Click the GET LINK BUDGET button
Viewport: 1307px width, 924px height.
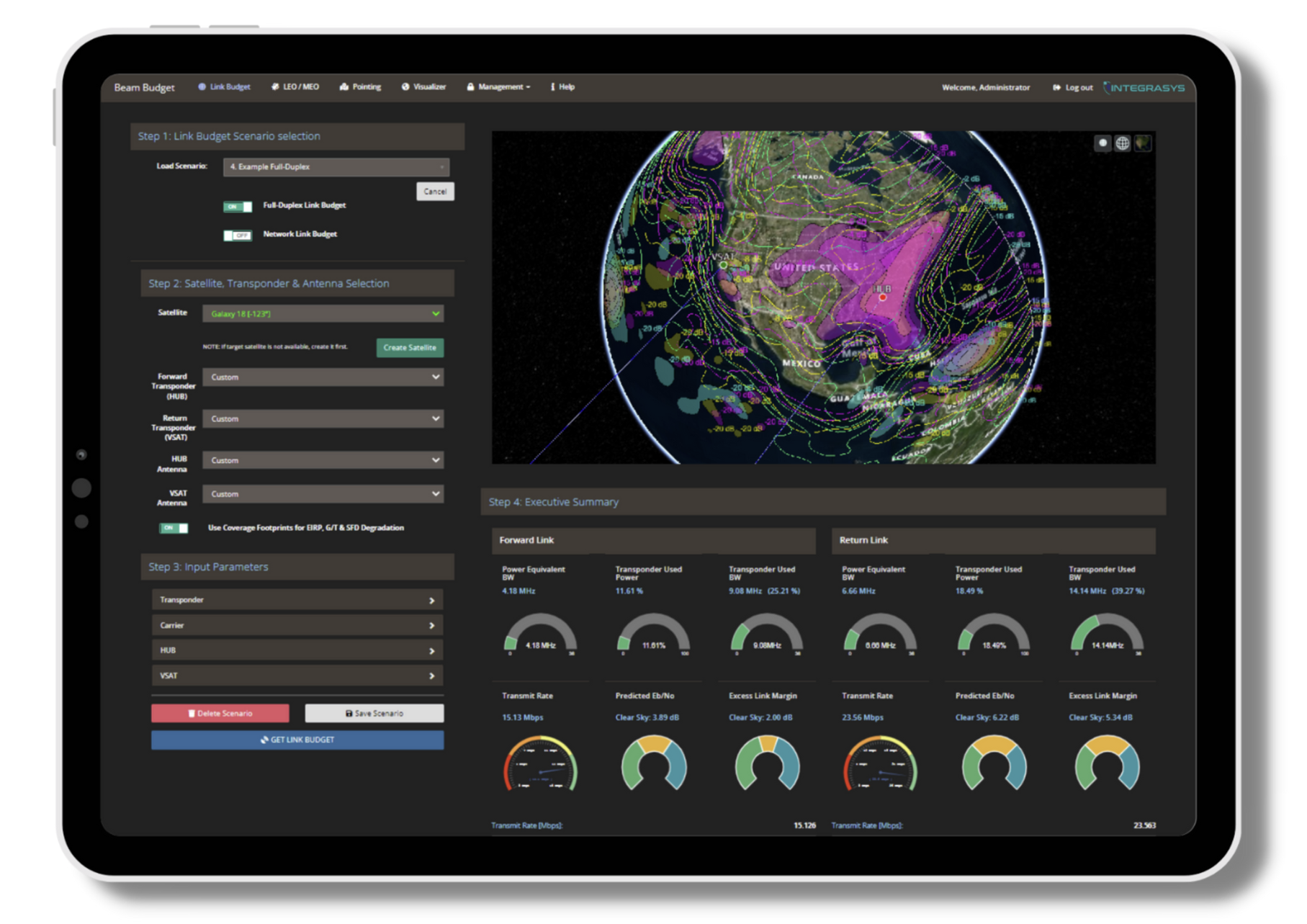pos(297,740)
